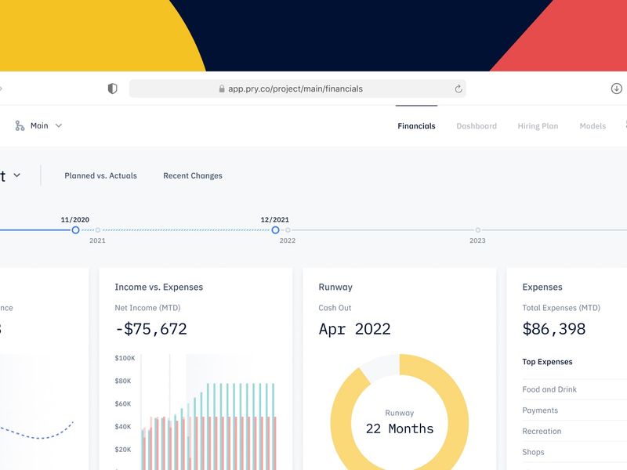This screenshot has height=470, width=627.
Task: Click the 2023 timeline marker
Action: [x=477, y=230]
